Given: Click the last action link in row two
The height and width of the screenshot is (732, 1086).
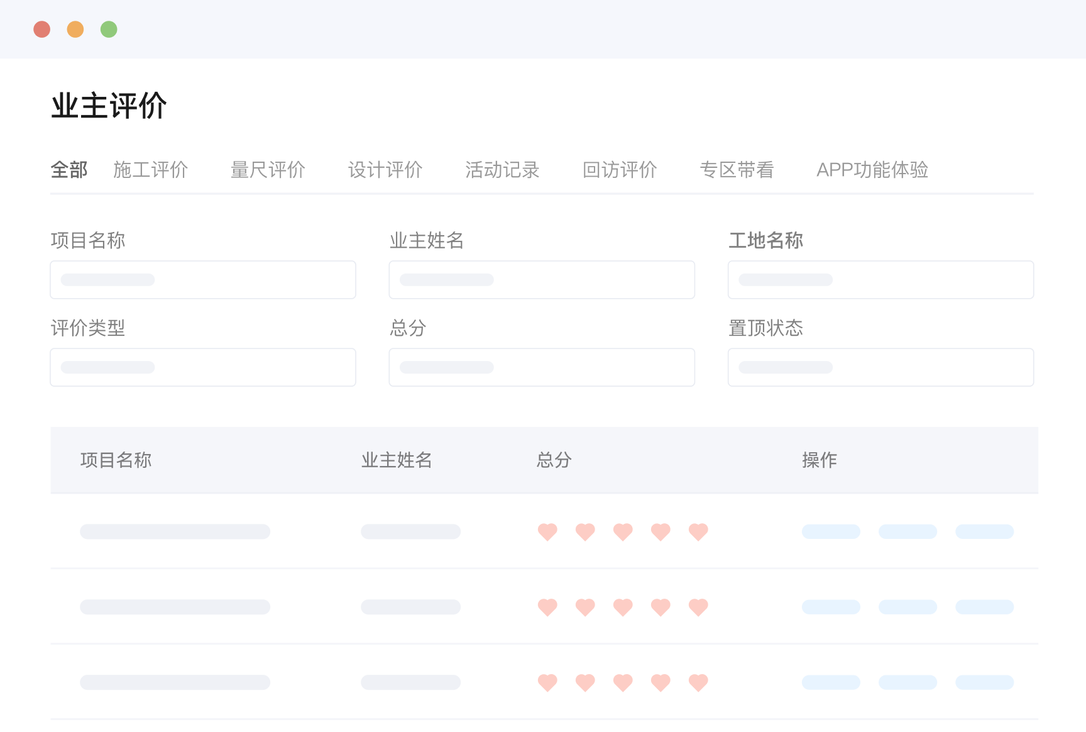Looking at the screenshot, I should pos(984,607).
